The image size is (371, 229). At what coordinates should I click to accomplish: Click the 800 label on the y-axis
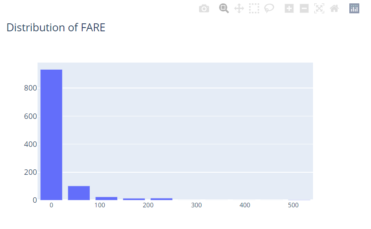(x=31, y=88)
